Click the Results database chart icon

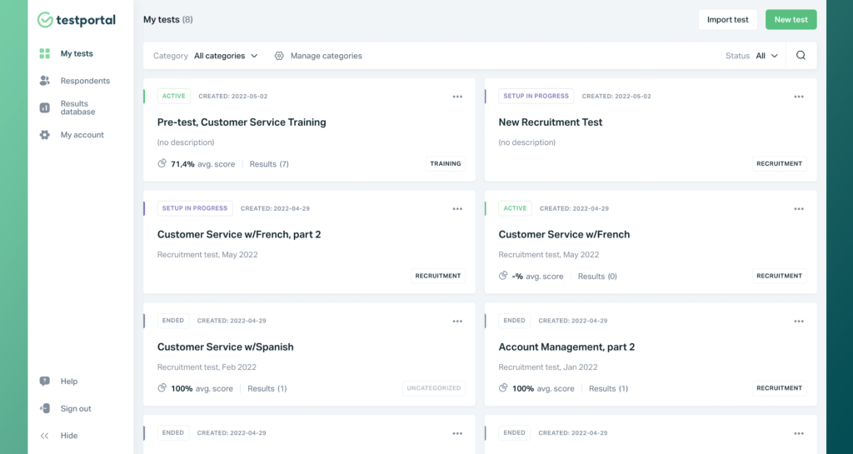point(45,107)
